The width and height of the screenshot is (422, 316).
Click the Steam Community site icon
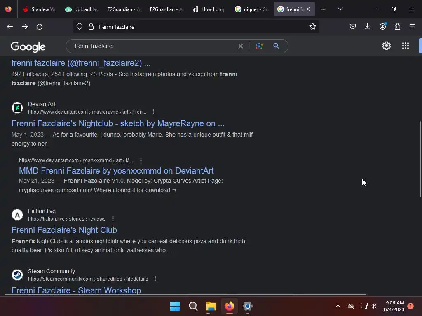[17, 275]
